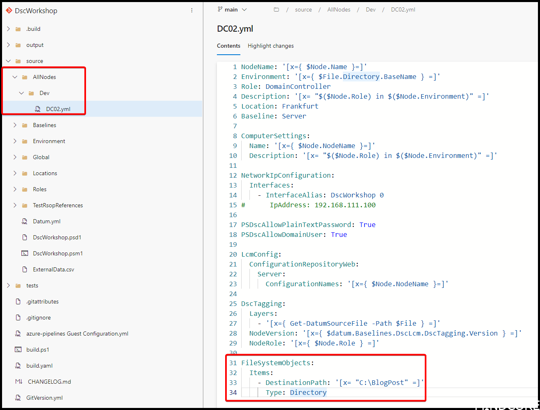Switch to the Highlight changes tab
The width and height of the screenshot is (540, 410).
271,46
